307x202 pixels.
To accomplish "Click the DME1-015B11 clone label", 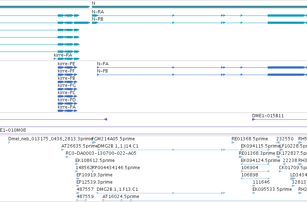I will click(268, 116).
